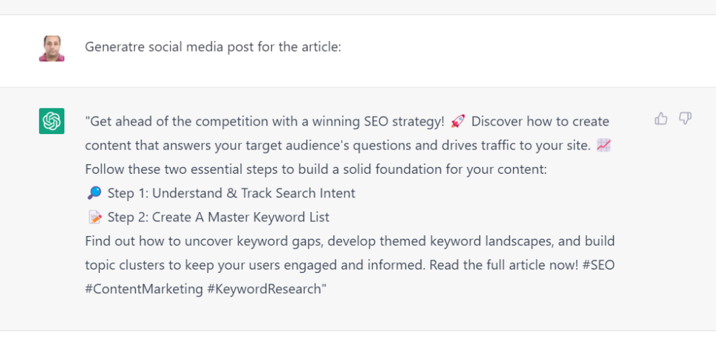Screen dimensions: 716x340
Task: Click the memo emoji before Step 2
Action: click(x=94, y=217)
